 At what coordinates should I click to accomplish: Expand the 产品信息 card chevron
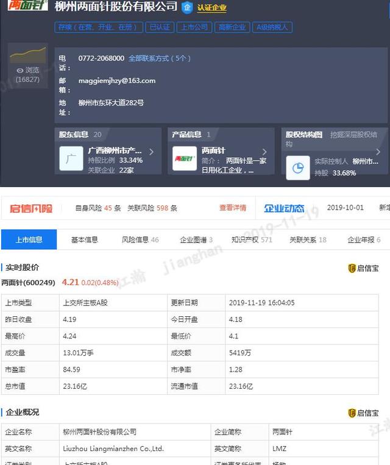coord(264,152)
